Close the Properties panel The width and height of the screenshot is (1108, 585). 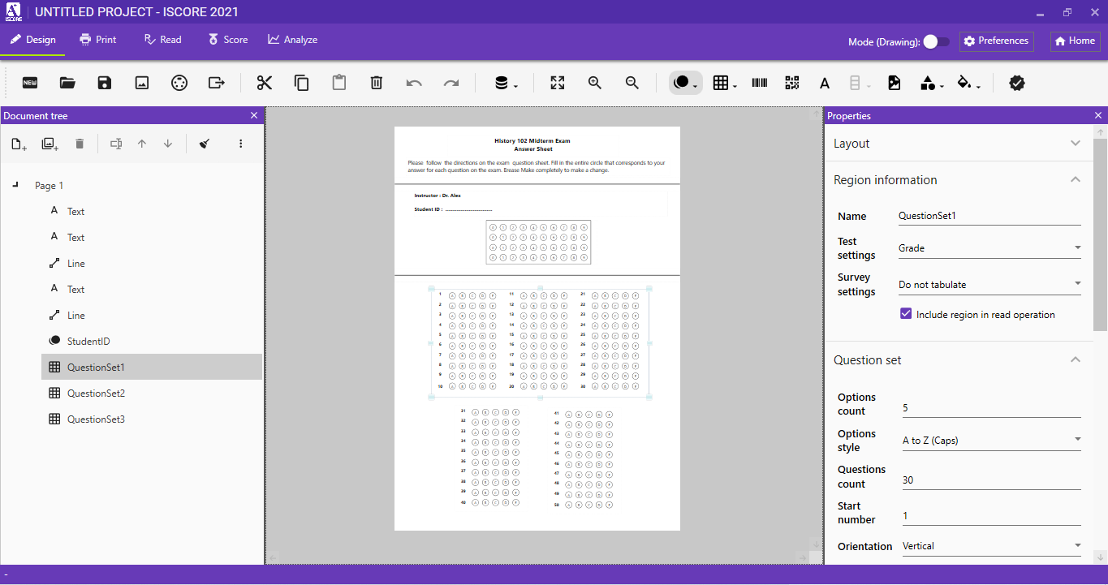tap(1098, 116)
